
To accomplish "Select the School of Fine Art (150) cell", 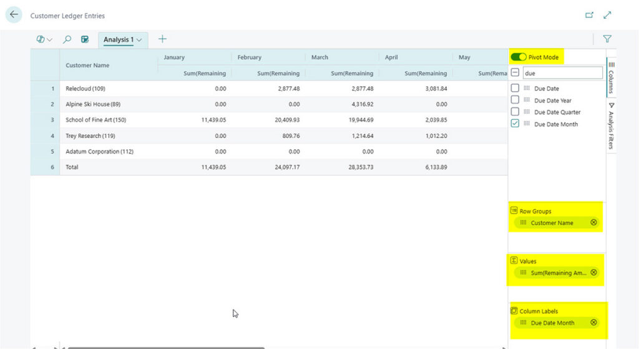I will 109,120.
